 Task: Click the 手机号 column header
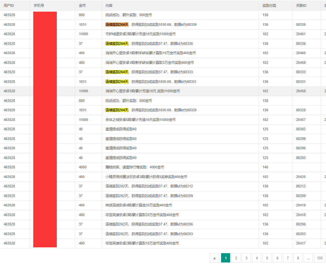tap(39, 5)
